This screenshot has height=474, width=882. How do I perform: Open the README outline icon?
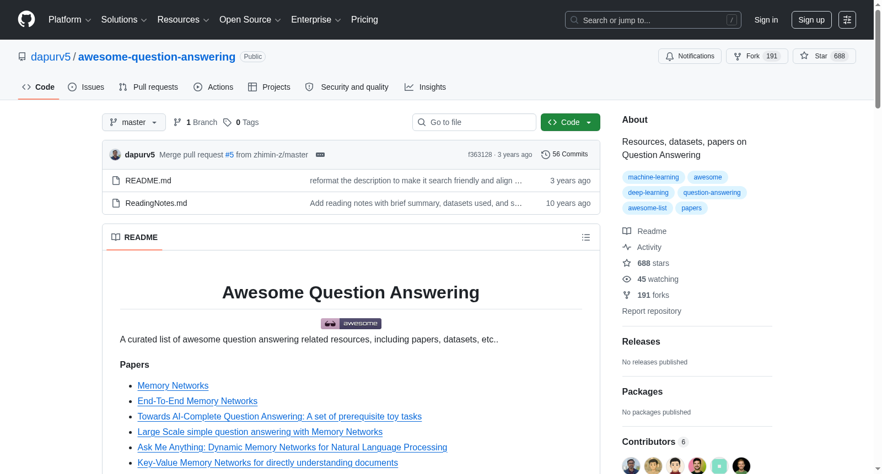pyautogui.click(x=586, y=237)
